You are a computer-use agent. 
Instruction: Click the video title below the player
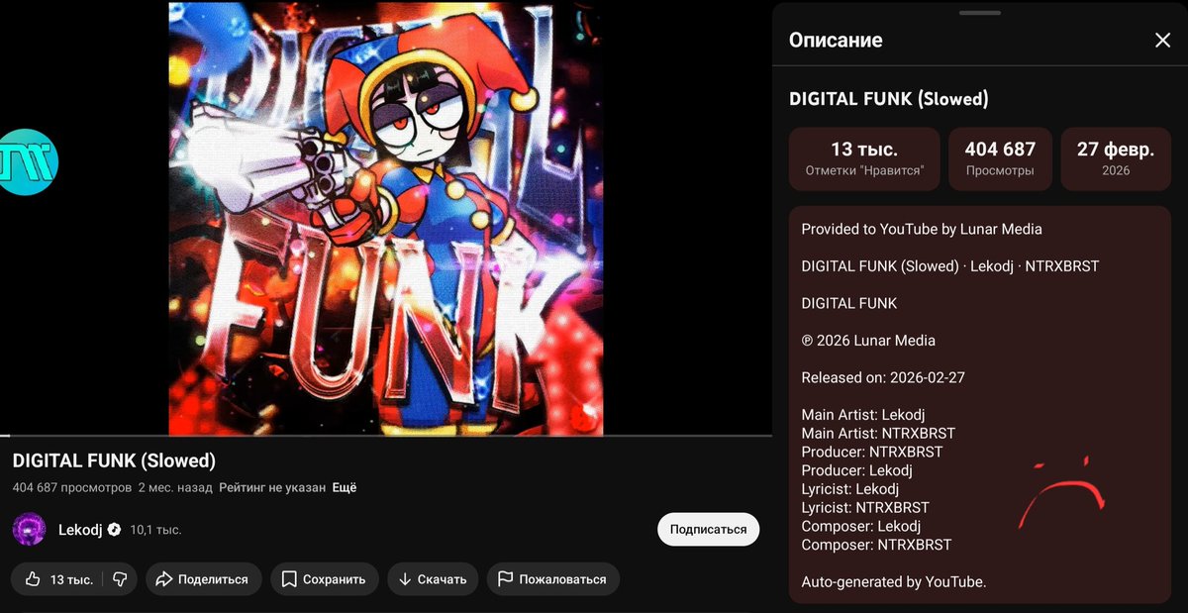(114, 460)
